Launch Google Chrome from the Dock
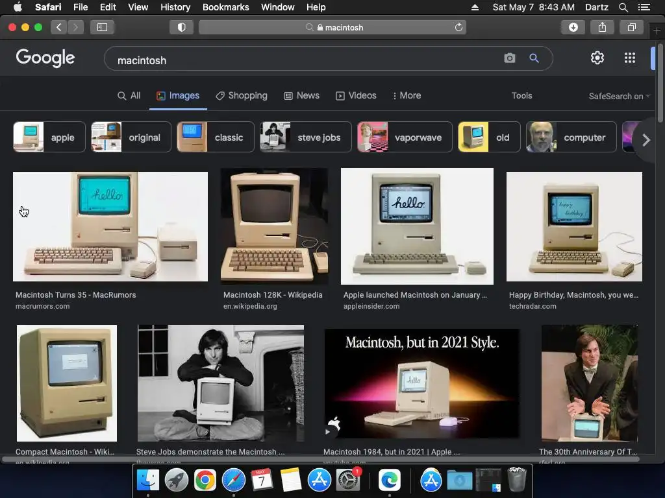This screenshot has width=665, height=498. tap(205, 480)
